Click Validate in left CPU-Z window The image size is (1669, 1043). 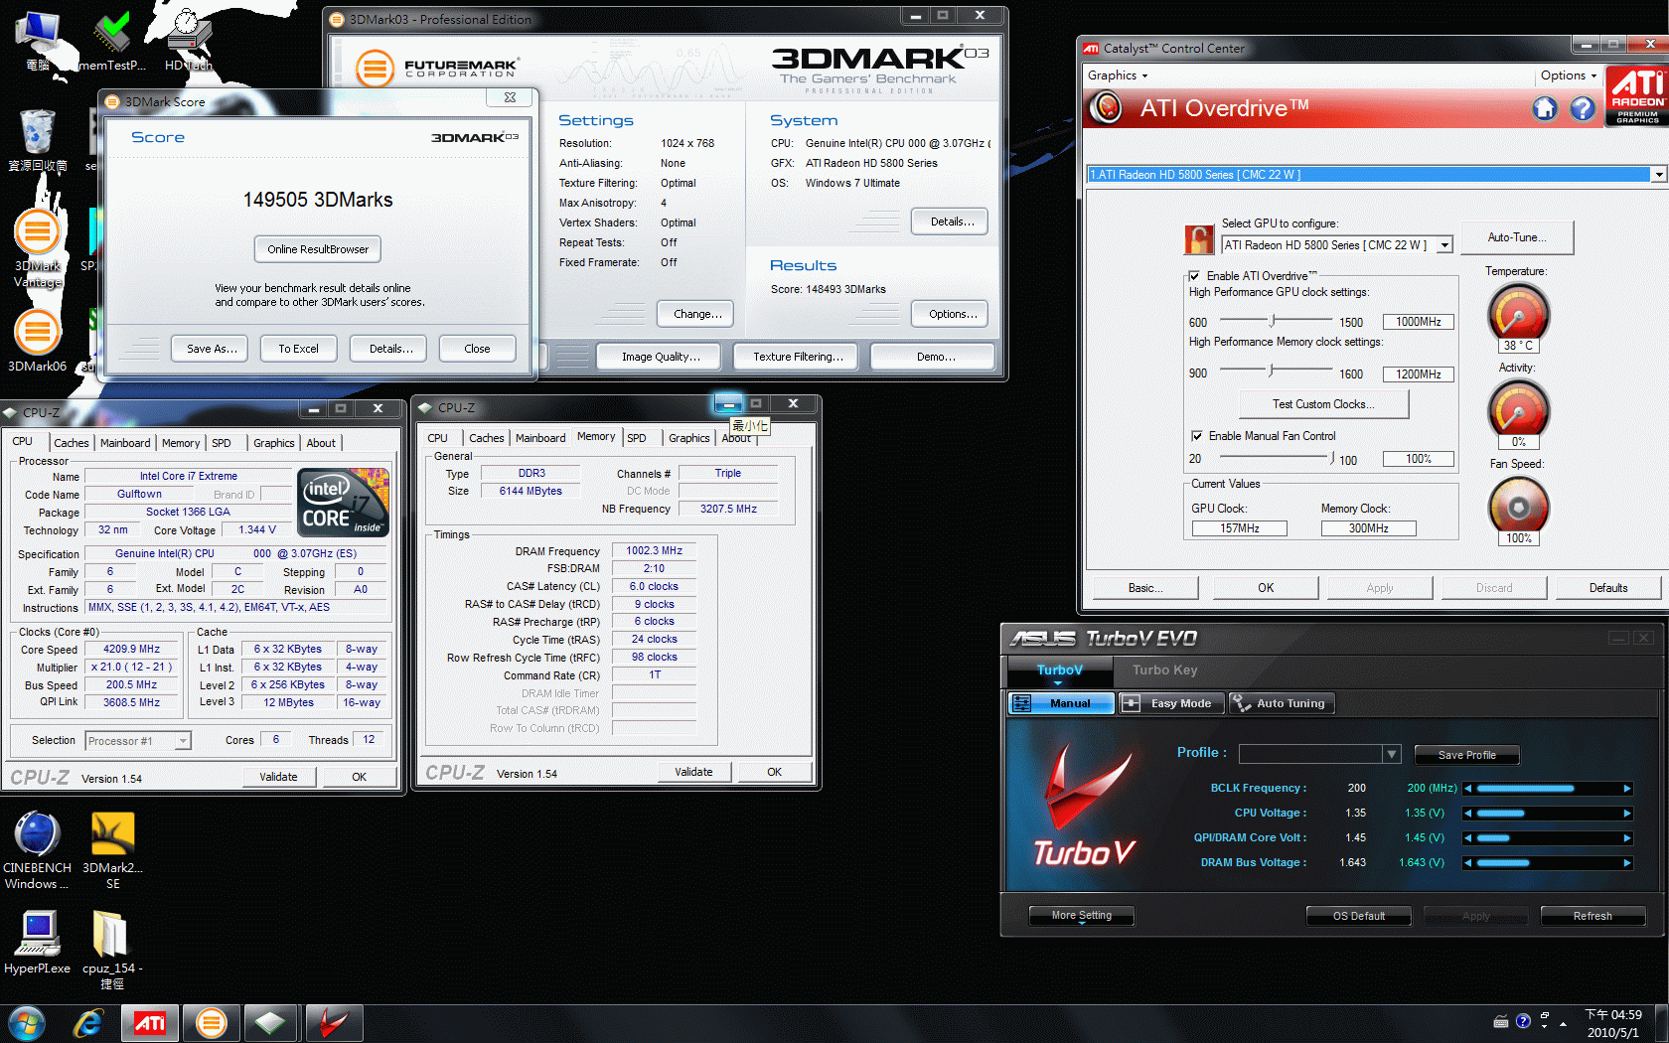[279, 777]
